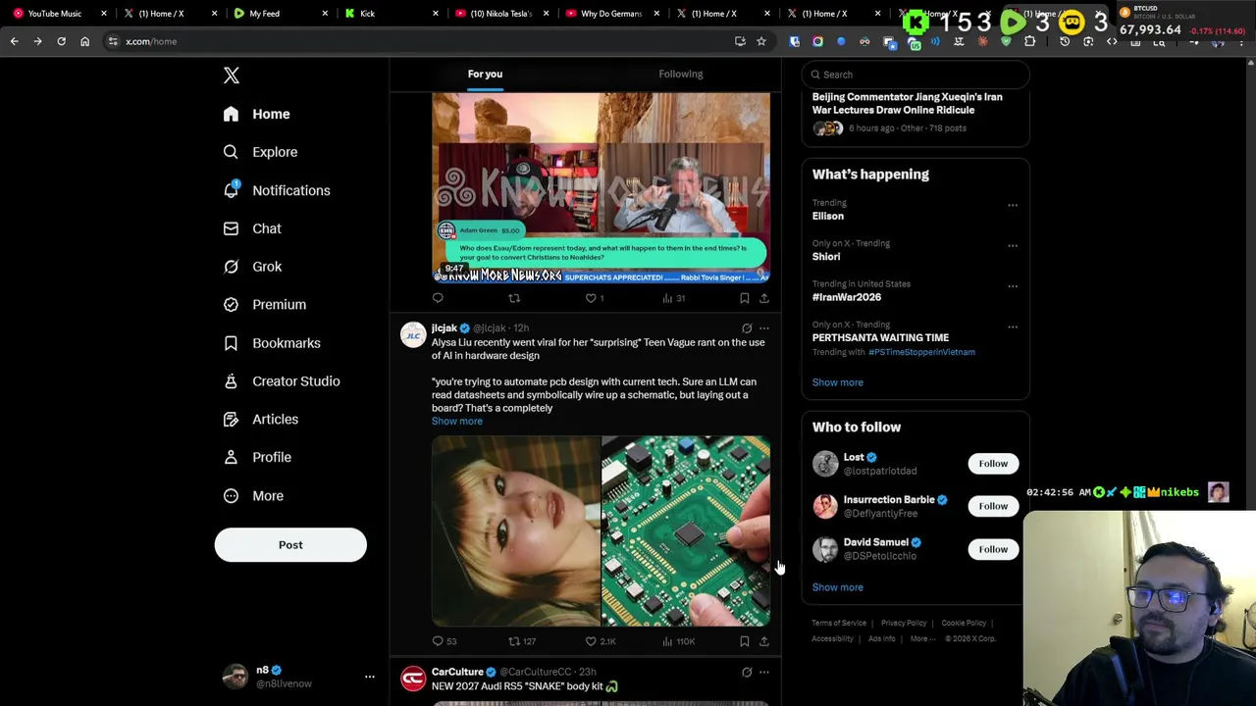Image resolution: width=1256 pixels, height=706 pixels.
Task: Open more options for PERTHSANTA WAITING TIME trend
Action: tap(1013, 327)
